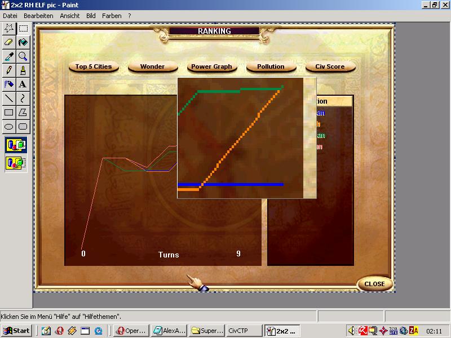Screen dimensions: 451x338
Task: Enable opaque background selection mode
Action: click(16, 145)
